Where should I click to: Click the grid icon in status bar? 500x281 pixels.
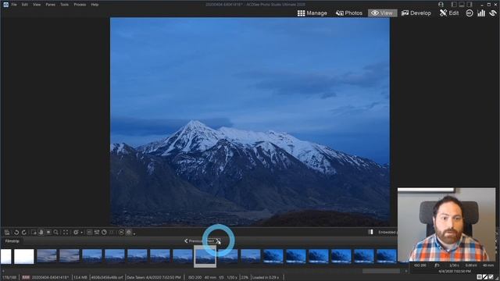pos(479,277)
